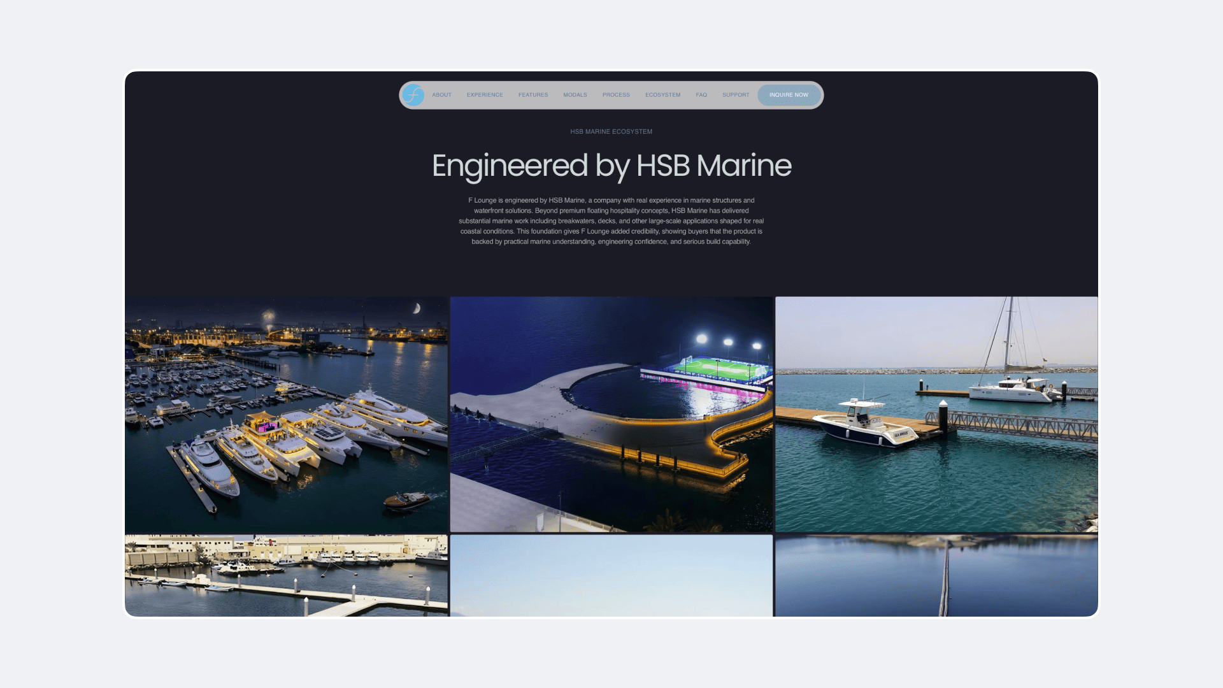
Task: Jump to the Process section
Action: coord(616,95)
